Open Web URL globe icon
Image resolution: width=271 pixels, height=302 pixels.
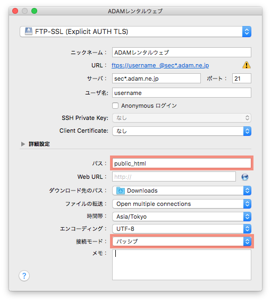pyautogui.click(x=245, y=177)
